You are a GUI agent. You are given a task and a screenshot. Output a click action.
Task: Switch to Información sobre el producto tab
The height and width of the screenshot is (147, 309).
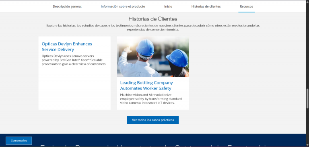[123, 6]
